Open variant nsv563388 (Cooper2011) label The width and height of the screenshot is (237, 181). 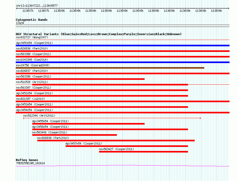coord(34,54)
